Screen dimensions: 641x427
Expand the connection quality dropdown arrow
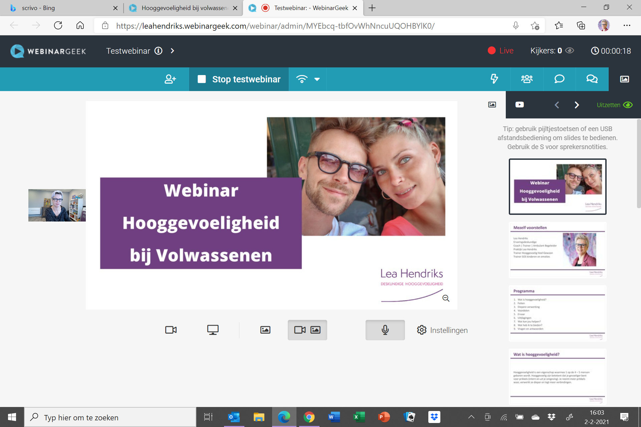tap(317, 79)
